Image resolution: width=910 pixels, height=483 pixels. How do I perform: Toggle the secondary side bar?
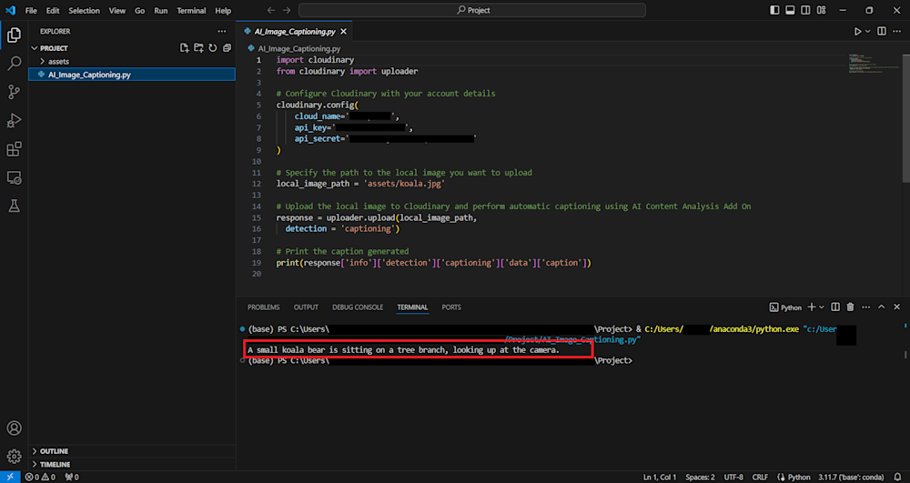point(805,10)
